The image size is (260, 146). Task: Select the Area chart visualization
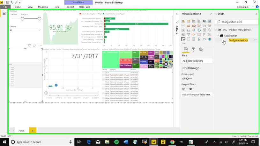click(x=188, y=25)
